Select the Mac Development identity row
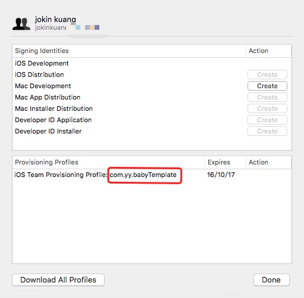The height and width of the screenshot is (298, 304). pyautogui.click(x=152, y=86)
